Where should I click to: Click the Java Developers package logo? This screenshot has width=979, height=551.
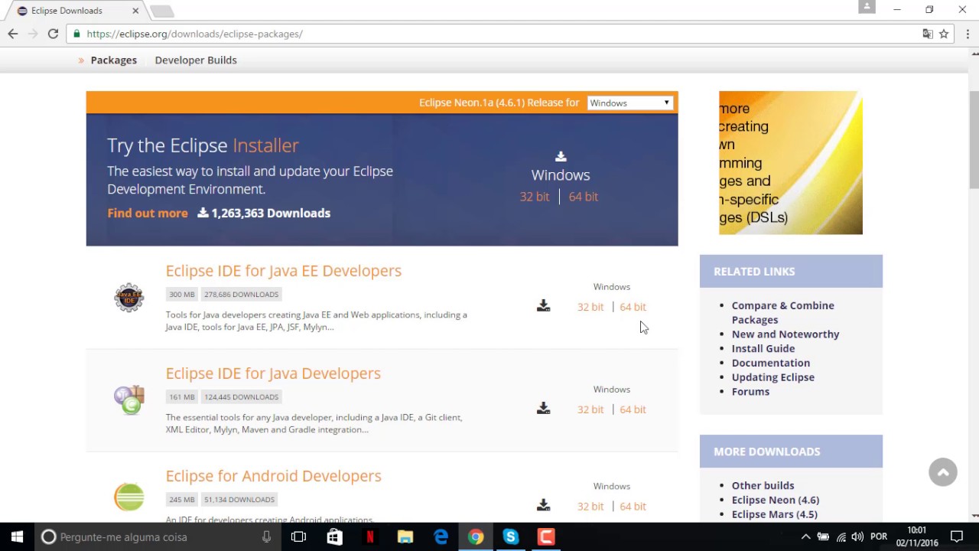pyautogui.click(x=128, y=399)
